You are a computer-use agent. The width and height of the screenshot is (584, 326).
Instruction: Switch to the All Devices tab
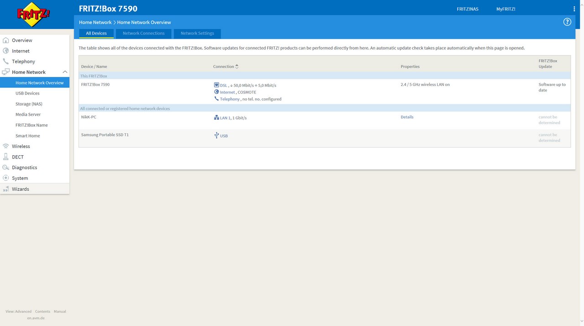(x=96, y=33)
